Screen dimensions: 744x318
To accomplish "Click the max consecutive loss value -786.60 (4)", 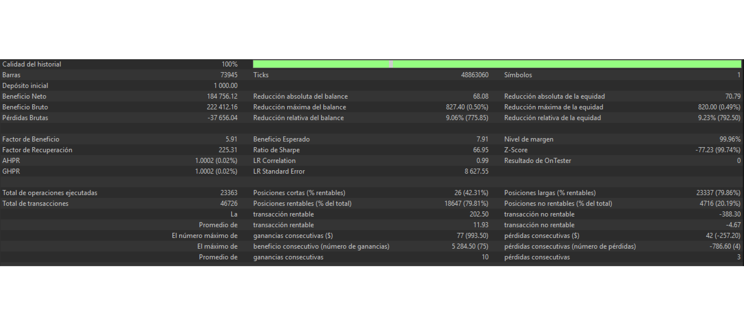I will point(725,246).
